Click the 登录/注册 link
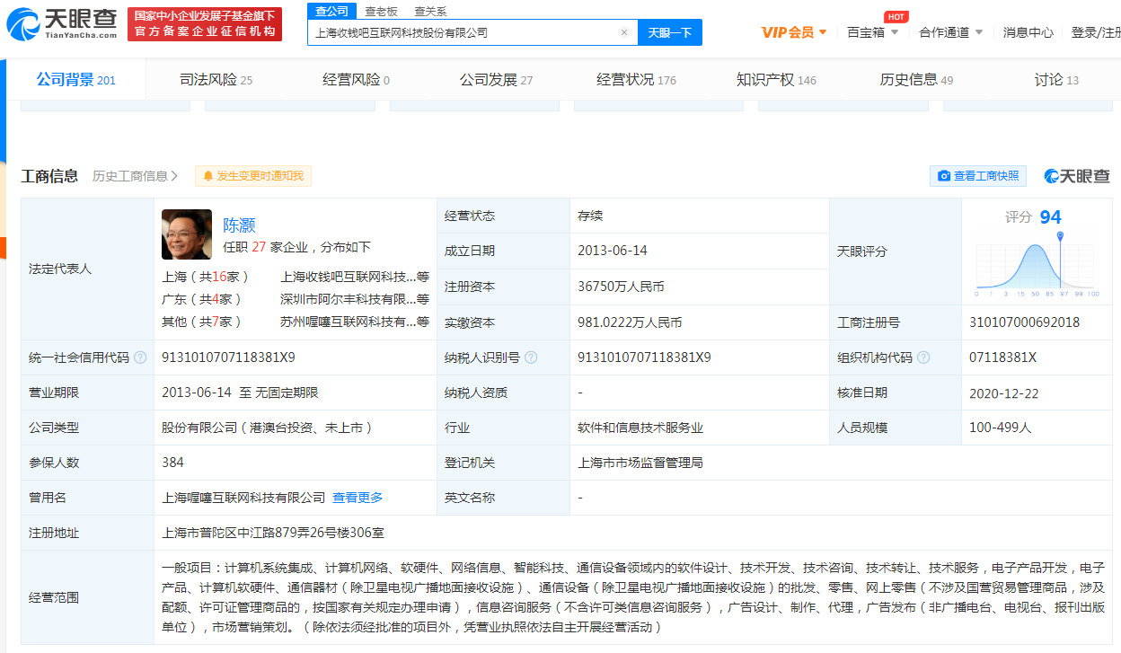The image size is (1121, 653). click(x=1096, y=32)
